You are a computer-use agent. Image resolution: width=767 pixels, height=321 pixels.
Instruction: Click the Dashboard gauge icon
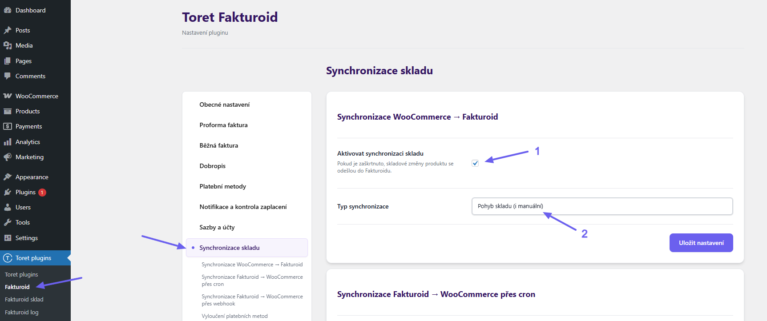point(8,10)
